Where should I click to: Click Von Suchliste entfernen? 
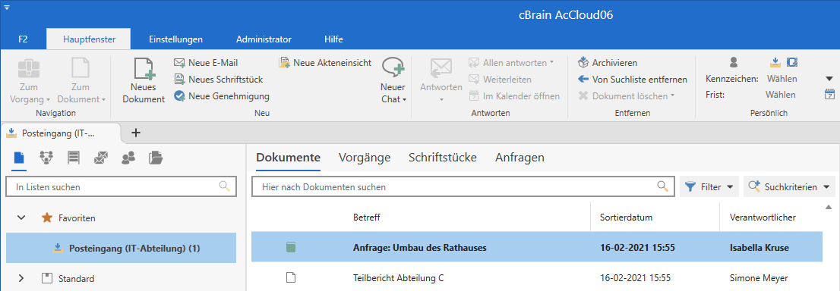pyautogui.click(x=633, y=80)
